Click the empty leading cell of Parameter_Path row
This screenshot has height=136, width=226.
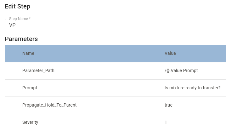coord(13,71)
